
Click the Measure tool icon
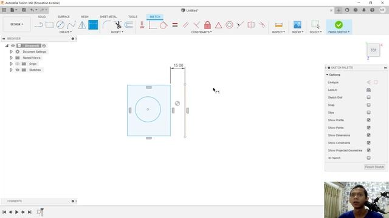tap(278, 25)
